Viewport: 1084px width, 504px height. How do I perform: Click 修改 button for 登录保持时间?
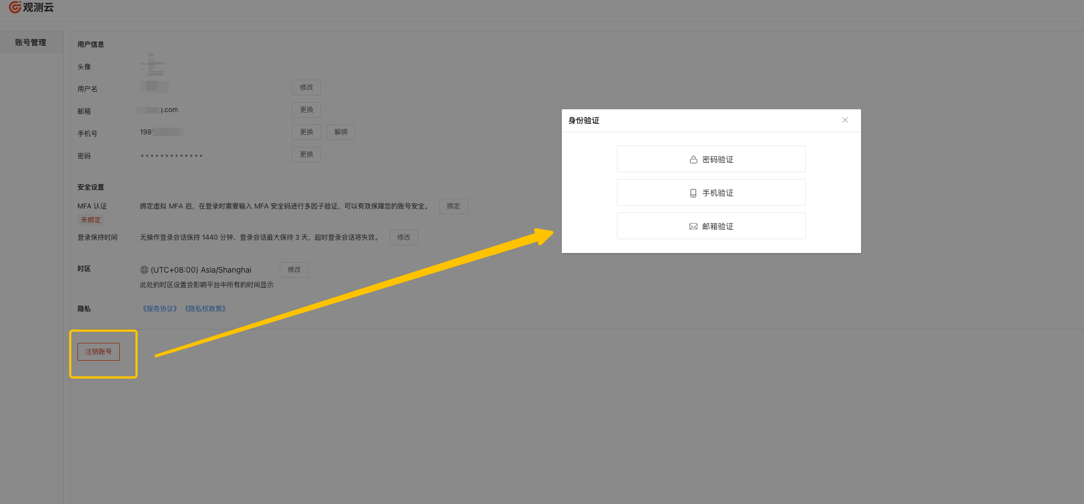pyautogui.click(x=404, y=238)
